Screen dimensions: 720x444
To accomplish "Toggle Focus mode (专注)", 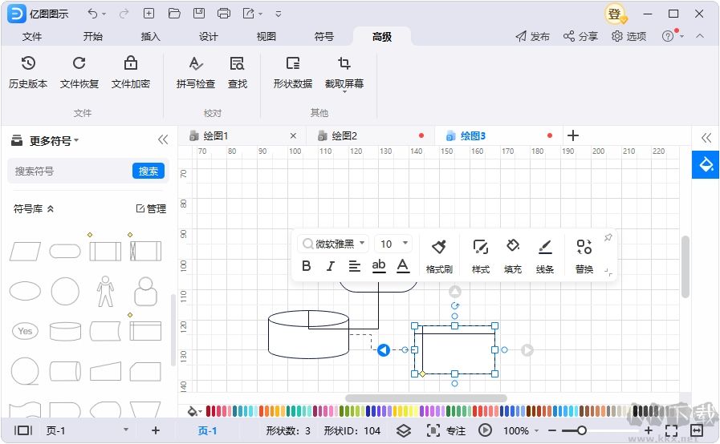I will point(445,430).
